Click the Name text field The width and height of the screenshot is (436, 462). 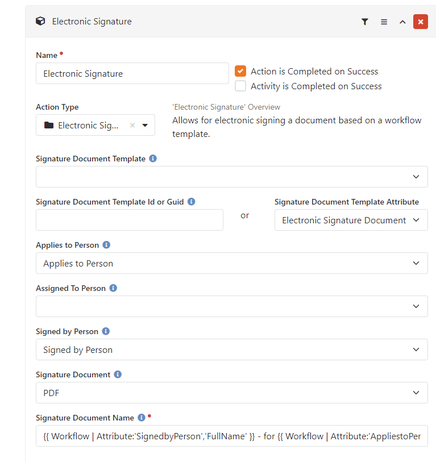[132, 73]
